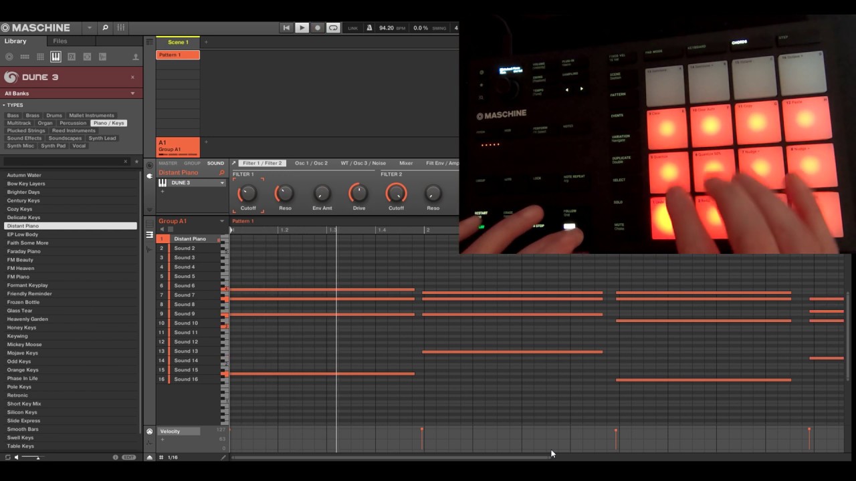
Task: Select the Pattern 1 clip slot
Action: [178, 55]
